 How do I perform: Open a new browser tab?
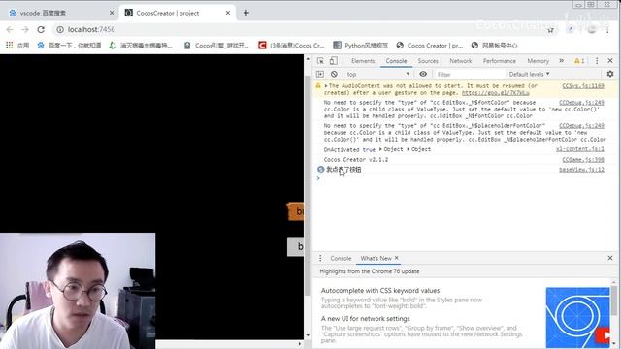point(245,13)
